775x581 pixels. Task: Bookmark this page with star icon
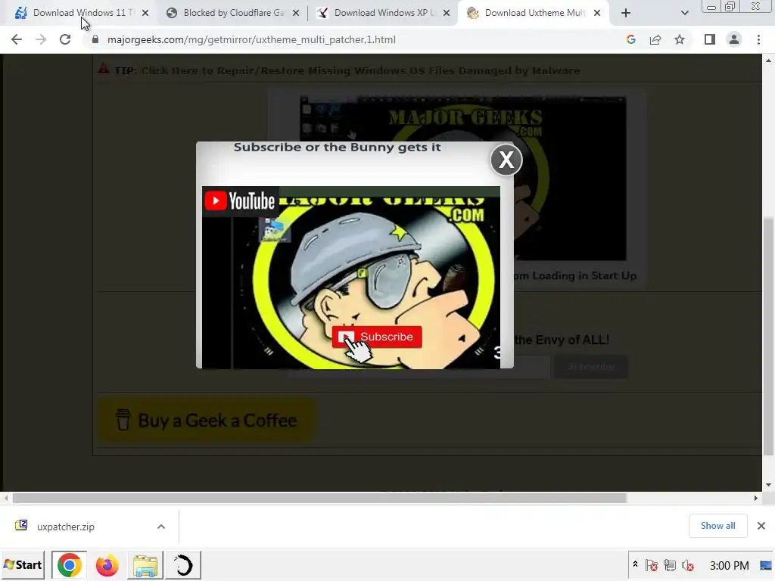[x=680, y=39]
